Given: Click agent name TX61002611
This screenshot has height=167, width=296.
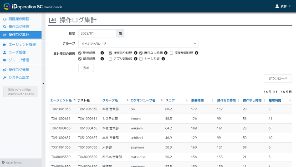Looking at the screenshot, I should 61,119.
